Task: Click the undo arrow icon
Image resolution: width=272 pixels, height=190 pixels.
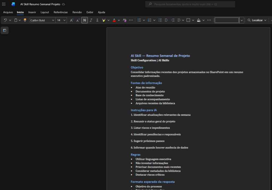Action: coord(5,20)
